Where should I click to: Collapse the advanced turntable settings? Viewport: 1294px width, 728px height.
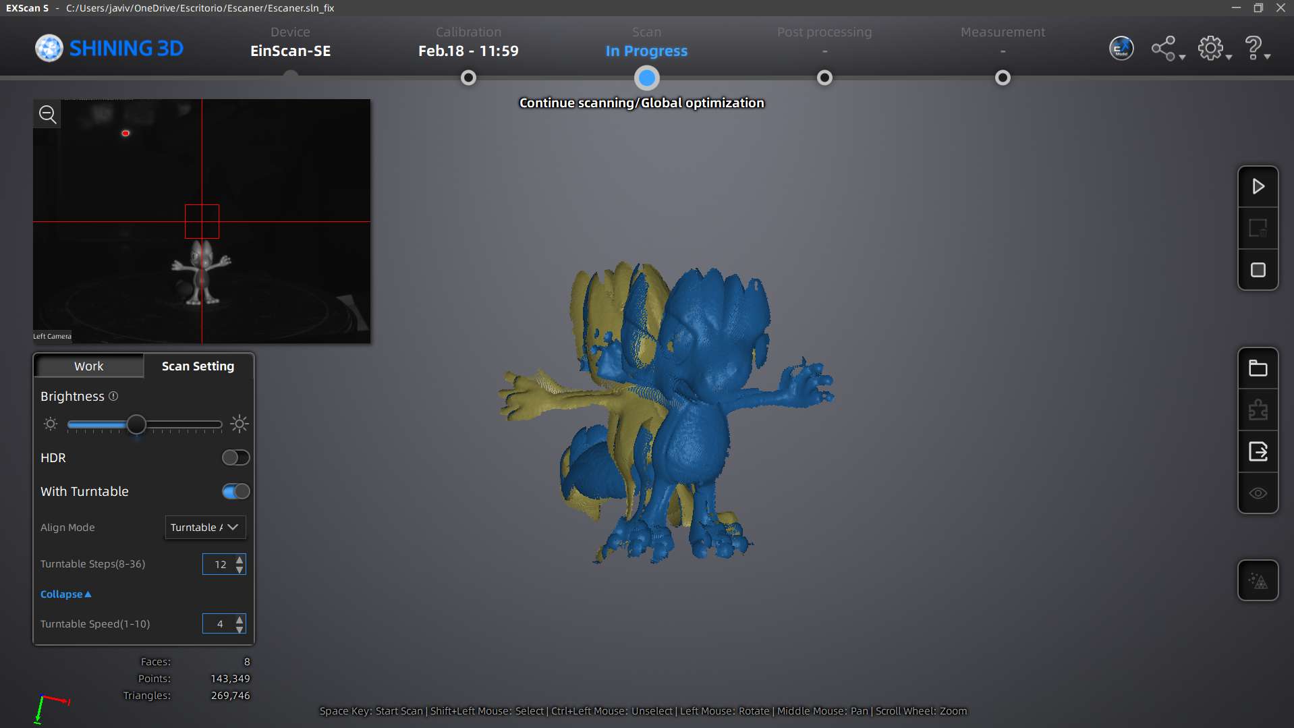click(x=65, y=594)
